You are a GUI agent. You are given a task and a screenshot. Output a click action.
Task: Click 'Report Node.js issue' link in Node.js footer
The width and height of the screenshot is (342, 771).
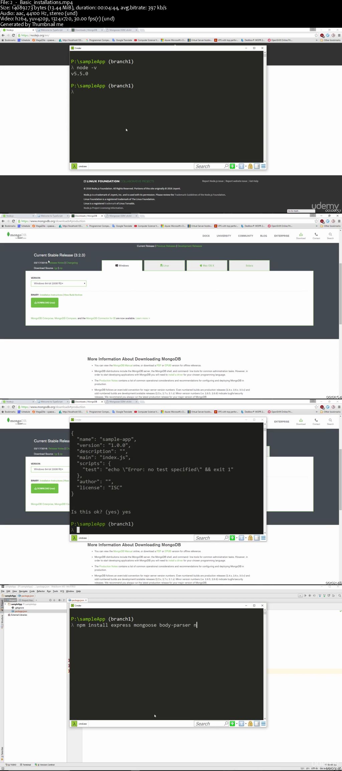click(213, 181)
